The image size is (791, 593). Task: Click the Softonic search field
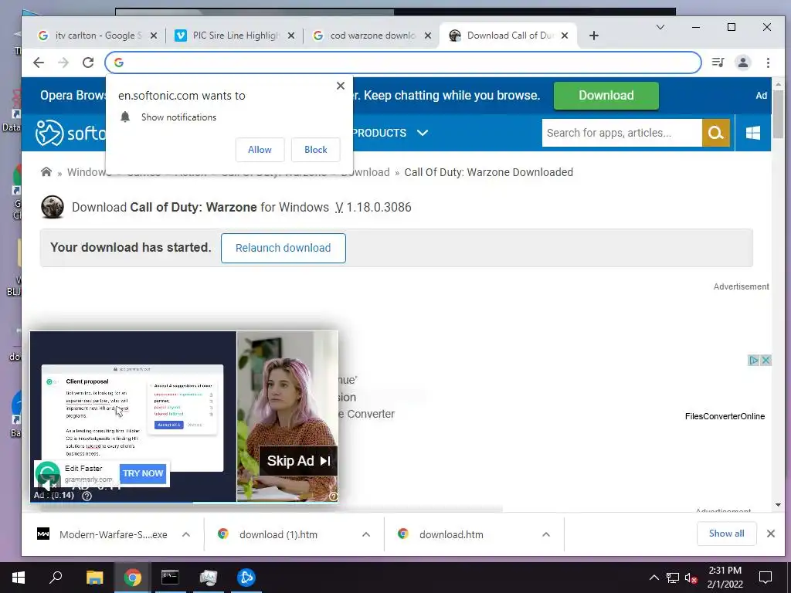pos(622,133)
